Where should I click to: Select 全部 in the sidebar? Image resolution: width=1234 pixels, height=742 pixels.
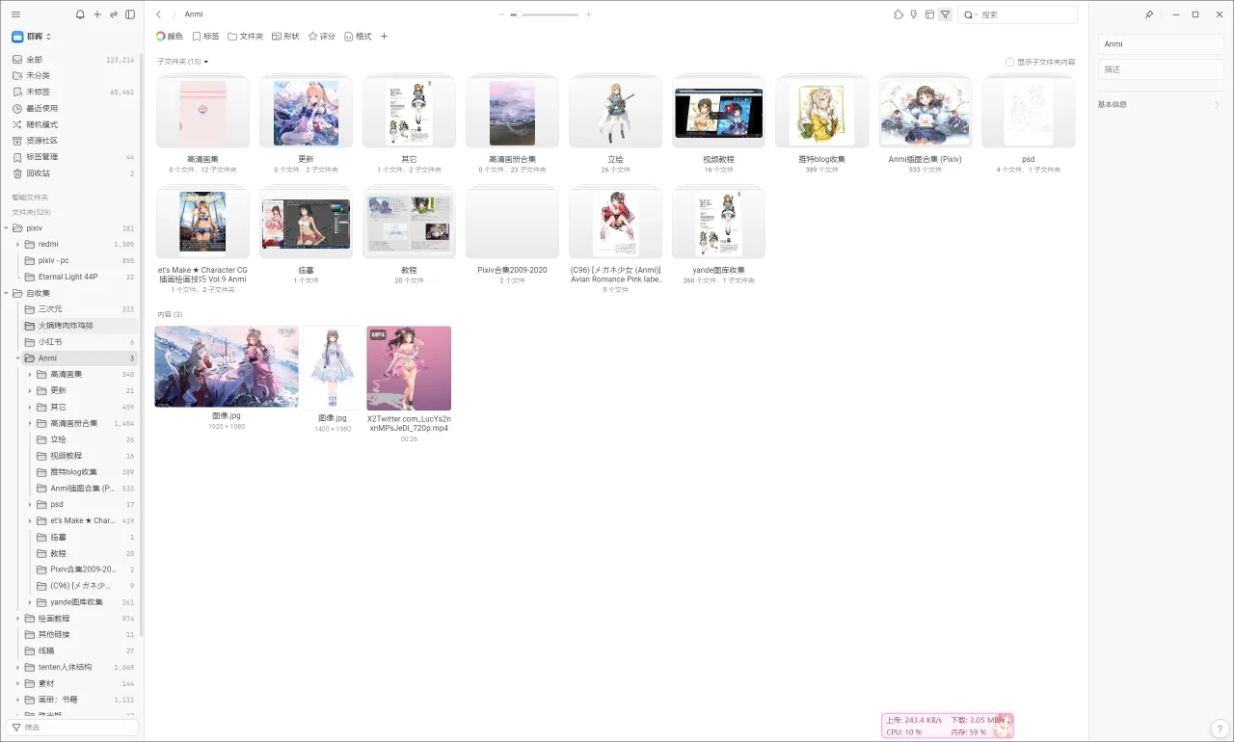72,60
